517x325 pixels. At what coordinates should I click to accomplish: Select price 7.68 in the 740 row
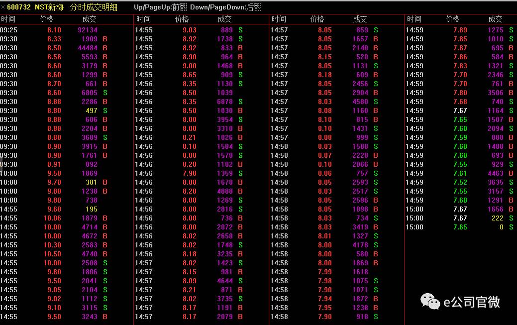[x=460, y=102]
